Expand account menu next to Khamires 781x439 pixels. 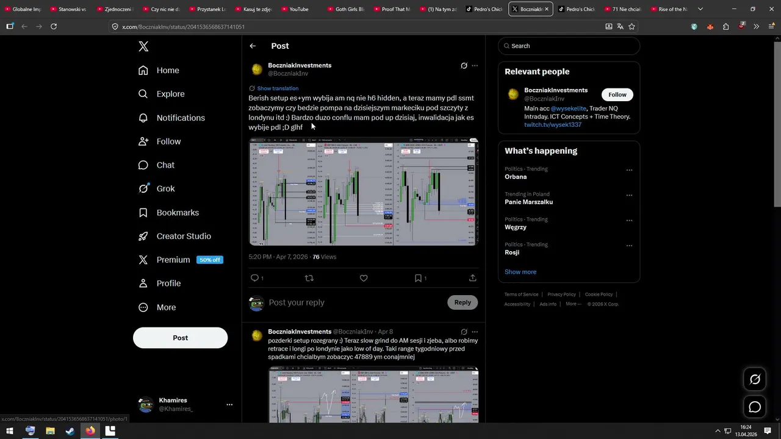click(x=229, y=404)
